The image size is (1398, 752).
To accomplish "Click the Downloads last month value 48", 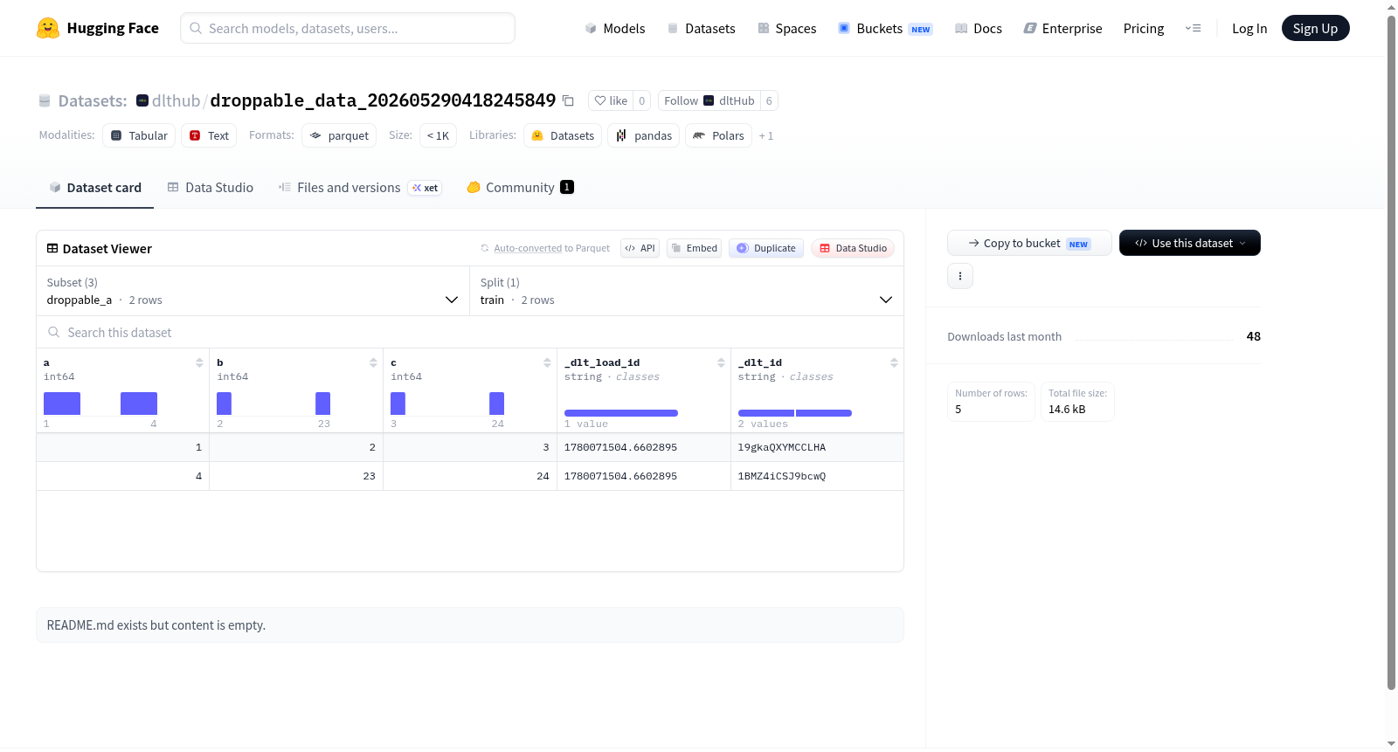I will (1253, 336).
